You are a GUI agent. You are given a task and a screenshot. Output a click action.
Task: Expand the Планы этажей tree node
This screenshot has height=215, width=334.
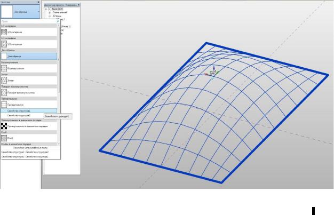tap(50, 13)
